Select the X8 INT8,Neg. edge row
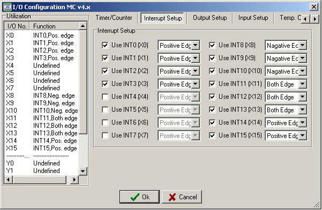This screenshot has width=322, height=210. click(x=41, y=96)
